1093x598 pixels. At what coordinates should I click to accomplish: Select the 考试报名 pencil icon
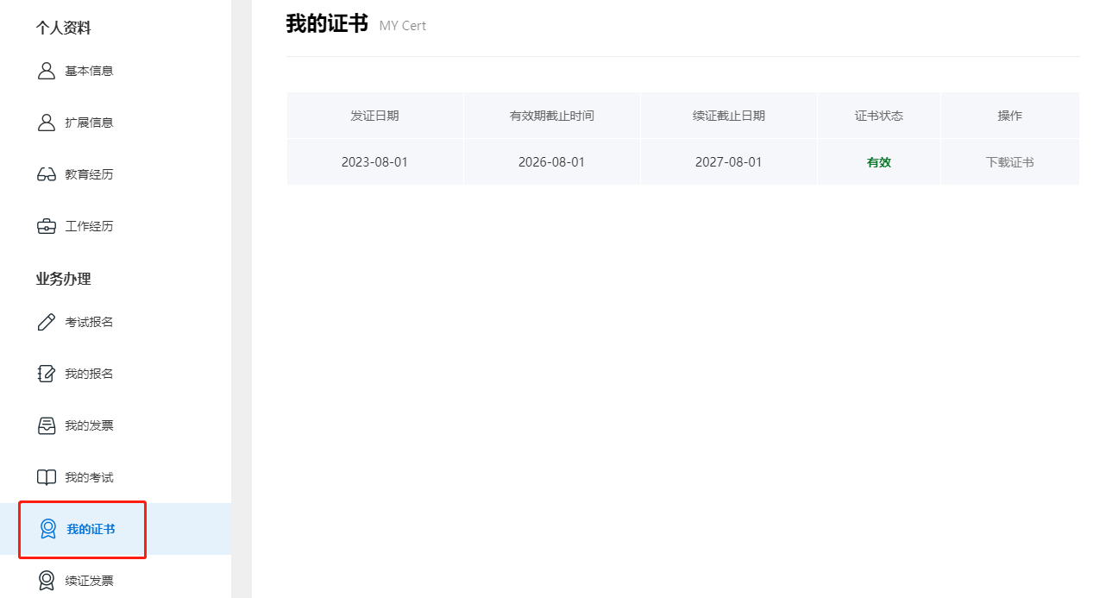coord(46,321)
